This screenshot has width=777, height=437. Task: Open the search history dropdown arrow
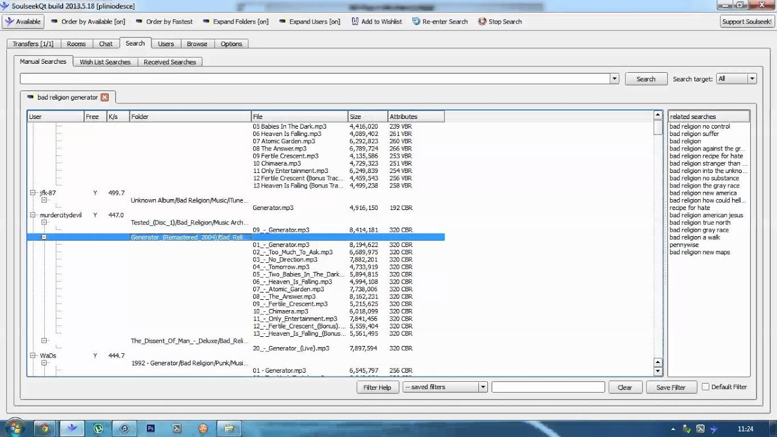(x=614, y=78)
